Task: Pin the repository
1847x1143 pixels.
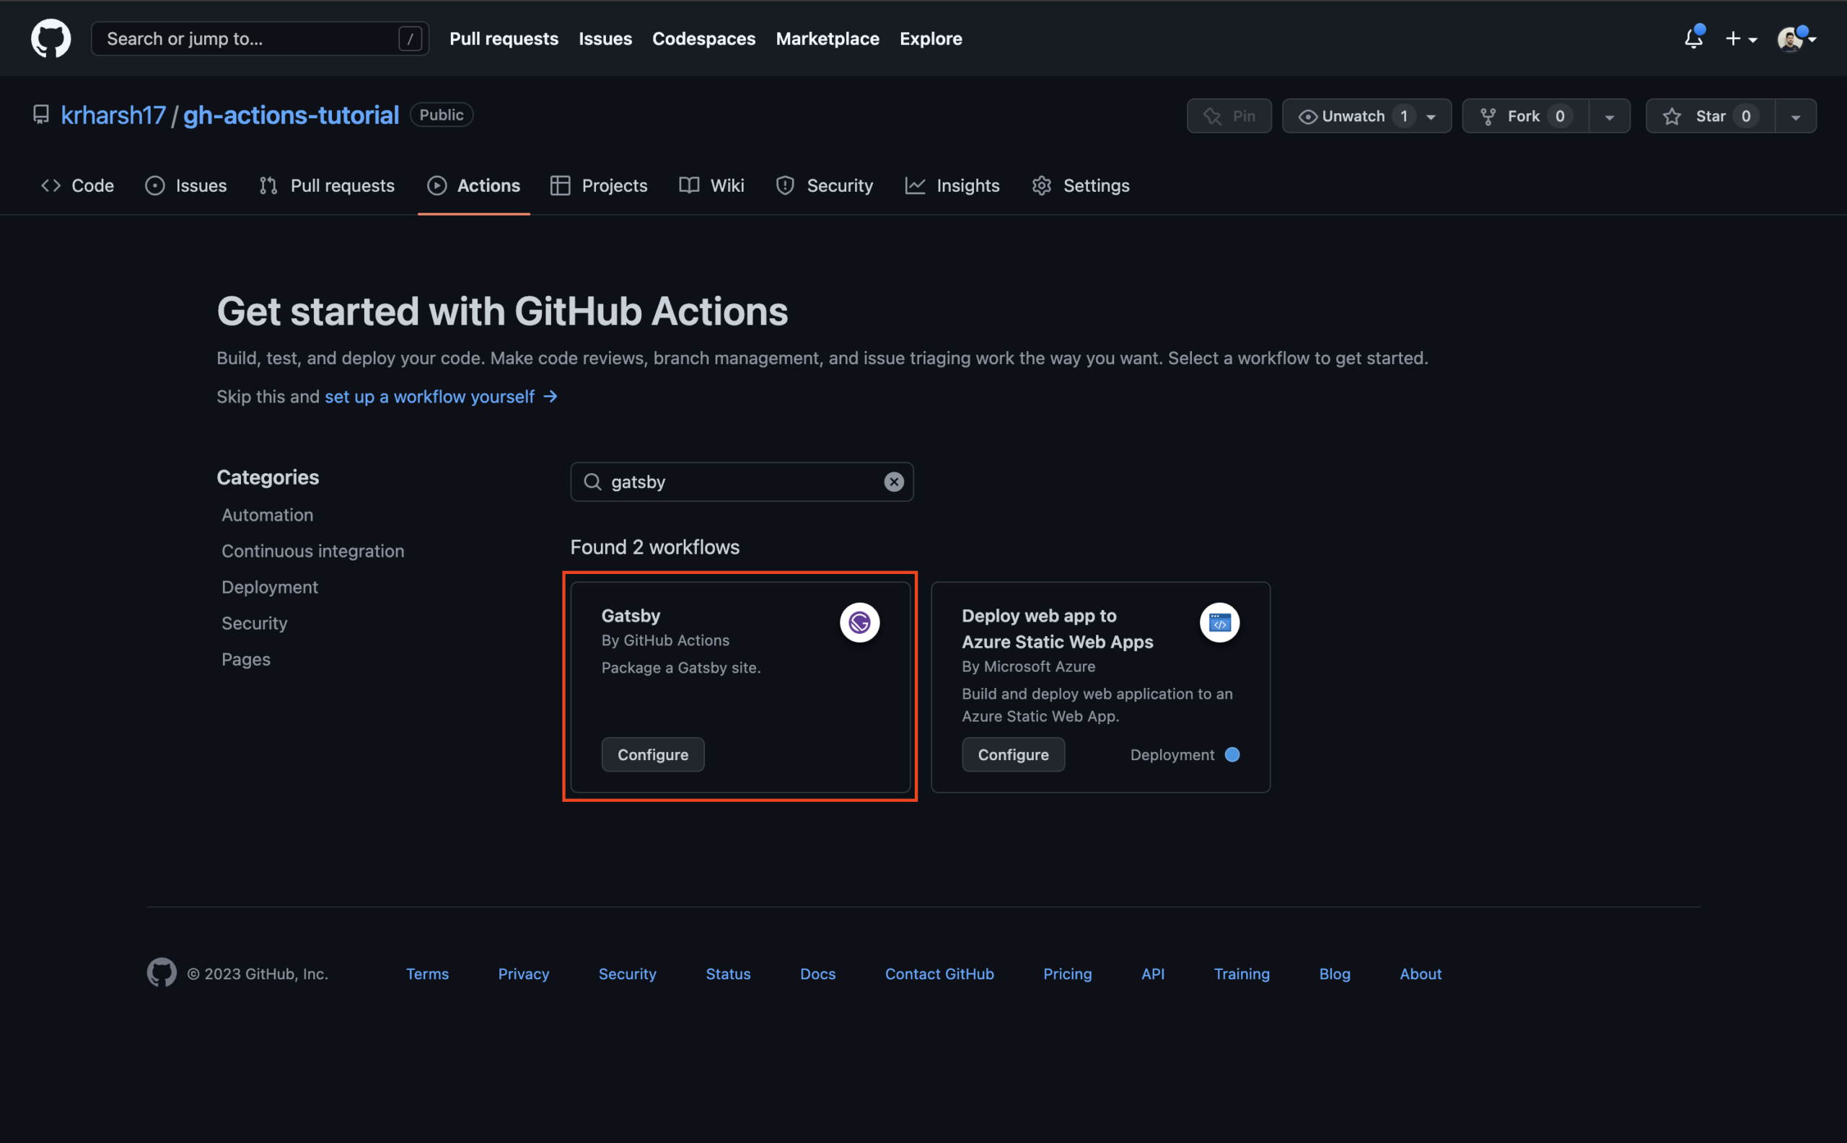Action: (x=1229, y=116)
